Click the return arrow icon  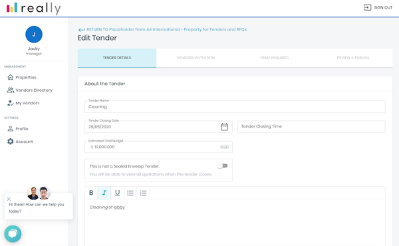pos(81,30)
